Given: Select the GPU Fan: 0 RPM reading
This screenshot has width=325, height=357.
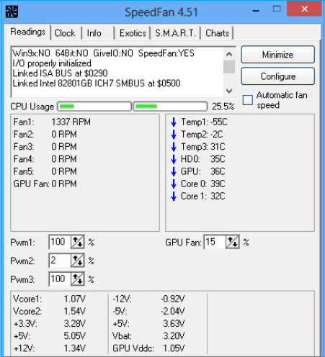Looking at the screenshot, I should point(45,184).
